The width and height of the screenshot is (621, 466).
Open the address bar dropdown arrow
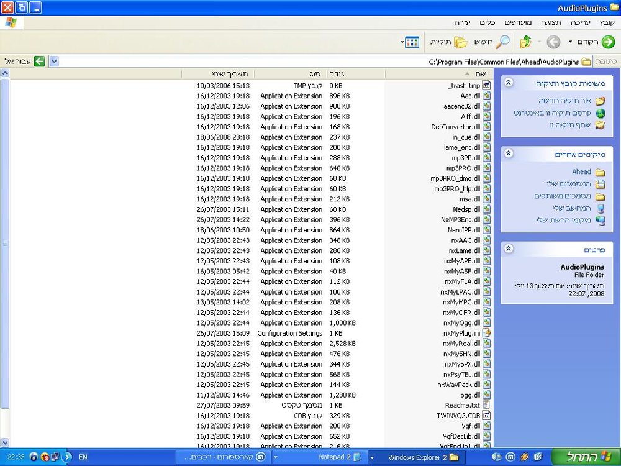click(x=54, y=62)
